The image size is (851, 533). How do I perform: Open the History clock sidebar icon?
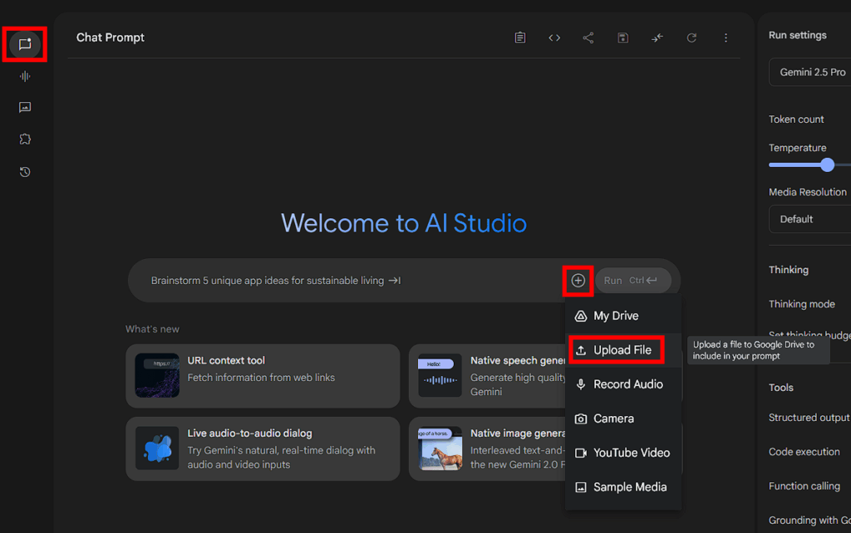[x=25, y=172]
